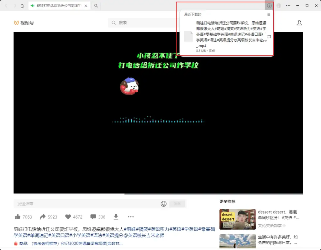The image size is (321, 250).
Task: Show downloaded mp4 in folder via folder icon
Action: [269, 36]
